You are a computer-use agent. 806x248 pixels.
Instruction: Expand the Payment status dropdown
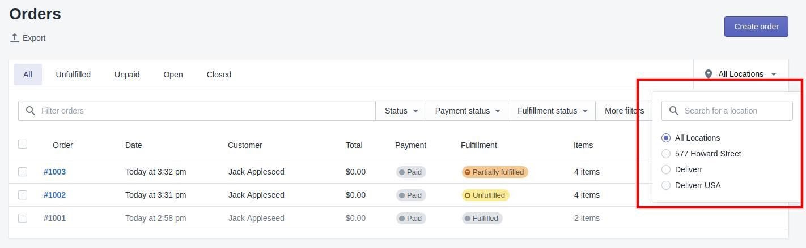[x=467, y=111]
